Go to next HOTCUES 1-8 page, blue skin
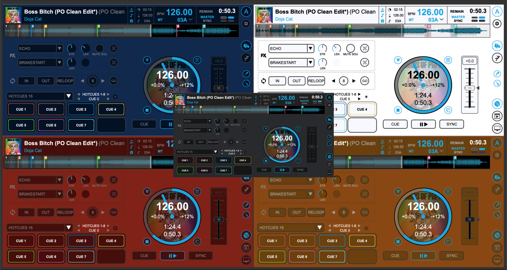This screenshot has width=507, height=270. click(x=108, y=94)
